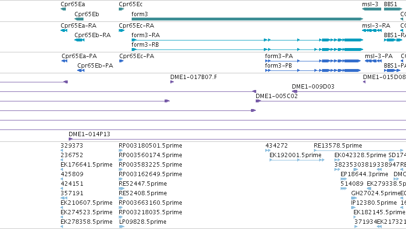Click EST label GH27024.5prime
This screenshot has width=406, height=229.
(x=375, y=193)
